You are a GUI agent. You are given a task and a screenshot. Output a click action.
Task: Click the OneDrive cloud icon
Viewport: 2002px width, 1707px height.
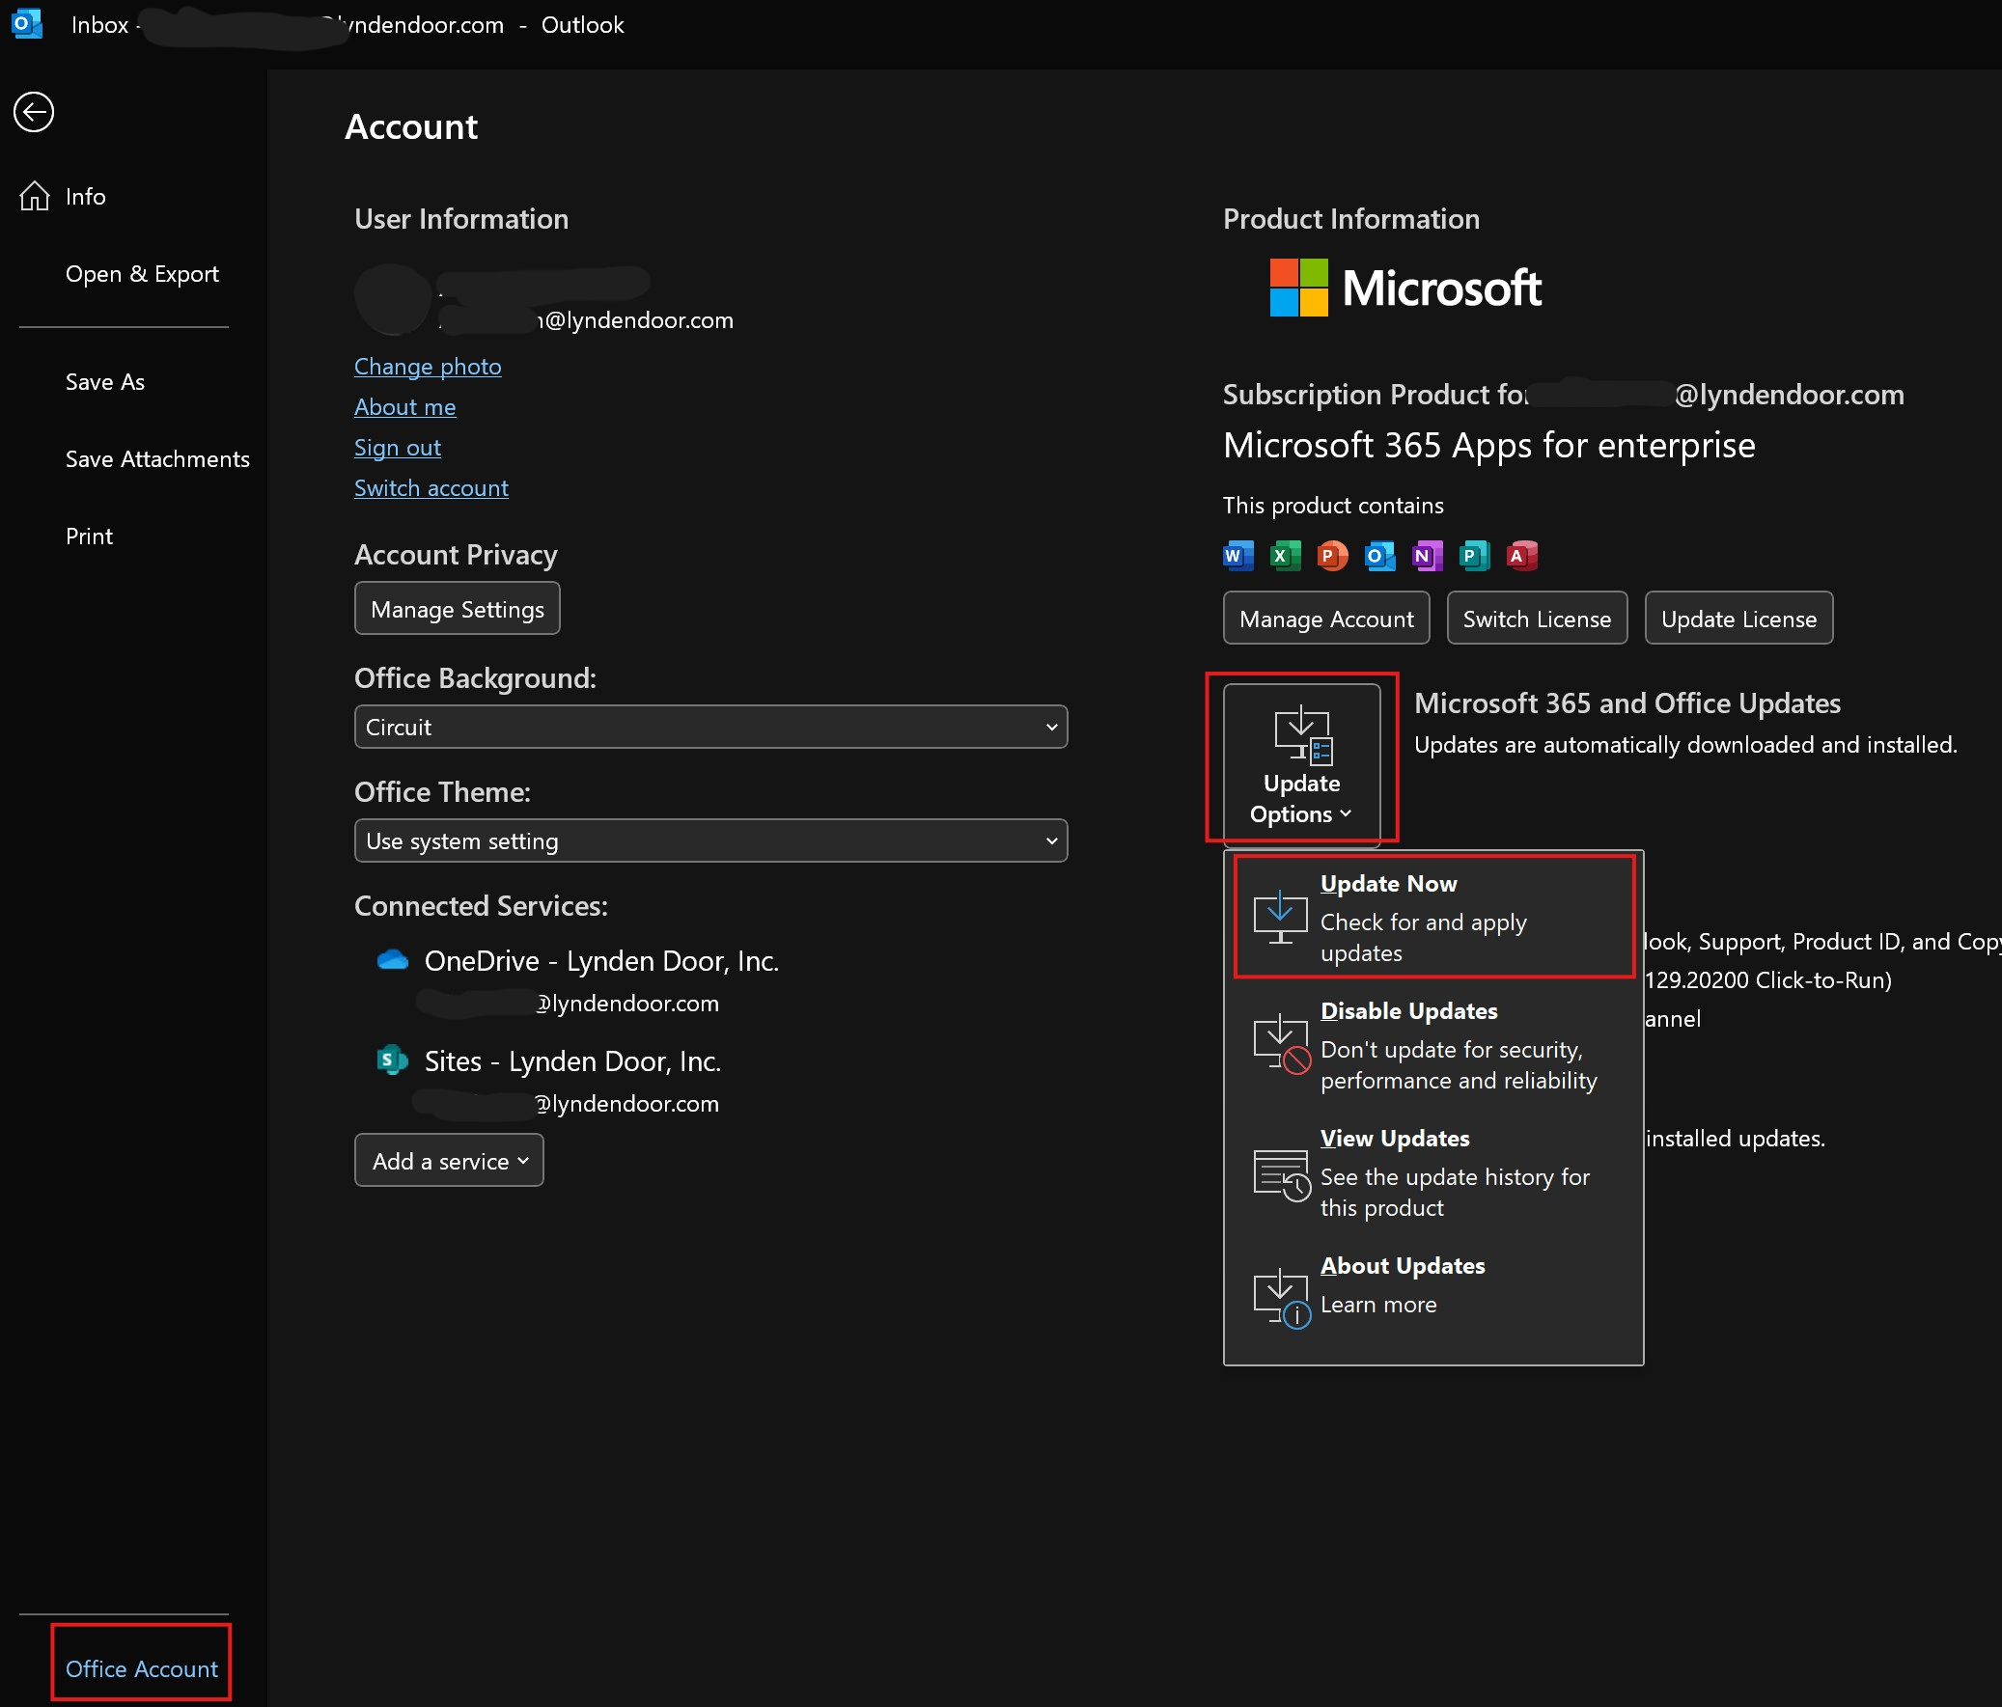click(392, 959)
